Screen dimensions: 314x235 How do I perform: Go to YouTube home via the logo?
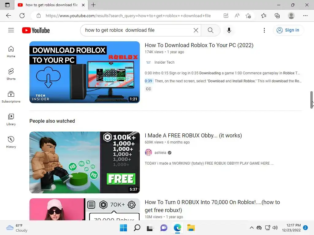(36, 30)
